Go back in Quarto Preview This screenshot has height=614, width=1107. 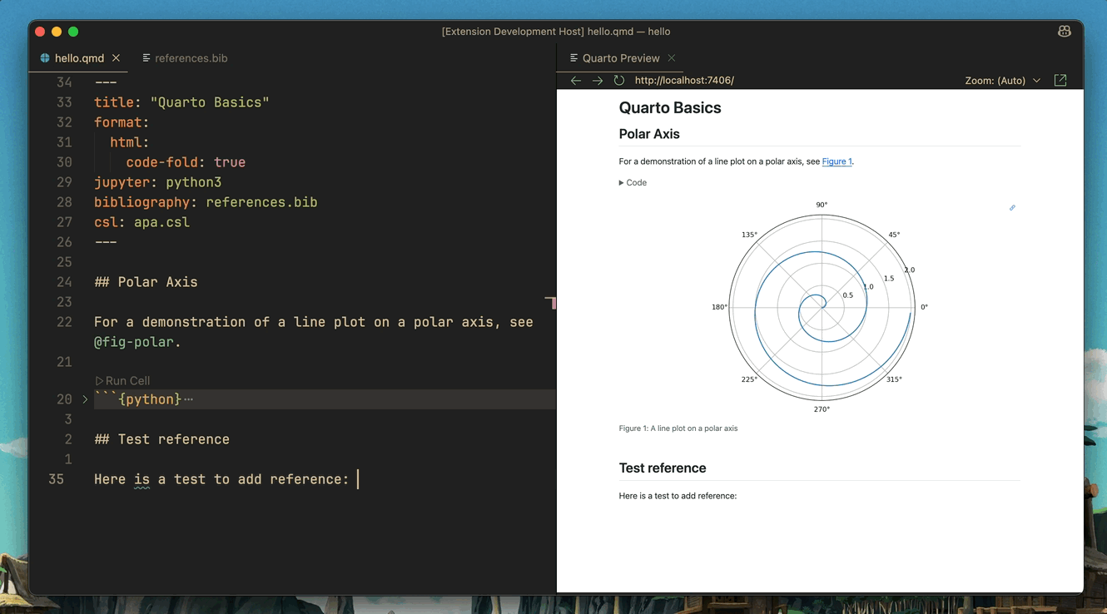point(576,81)
